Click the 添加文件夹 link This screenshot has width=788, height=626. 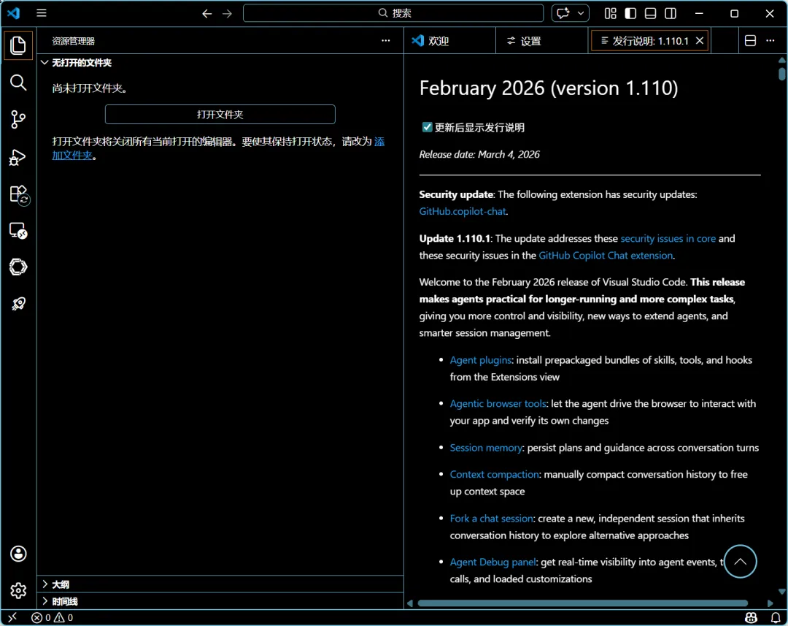(x=72, y=155)
